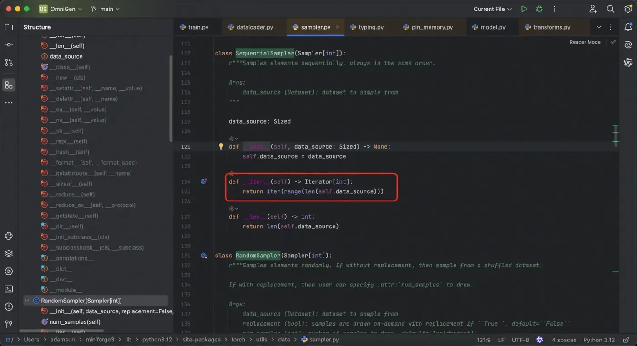637x346 pixels.
Task: Click the status bar plugin icon before 4 spaces
Action: pos(540,340)
